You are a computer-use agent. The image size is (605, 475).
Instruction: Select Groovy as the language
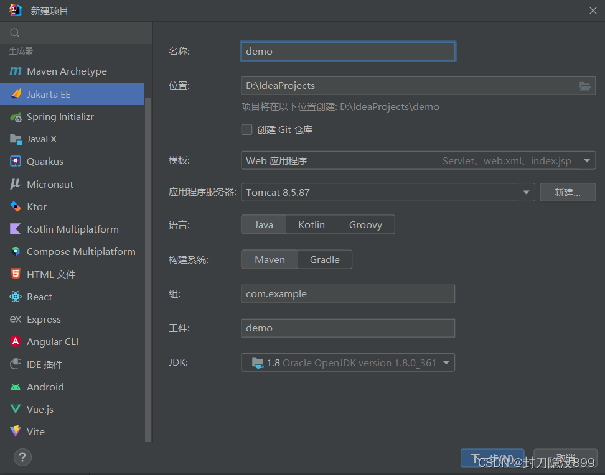click(365, 225)
